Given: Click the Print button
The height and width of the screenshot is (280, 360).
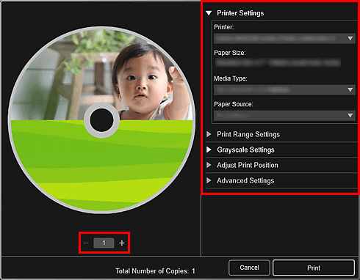Looking at the screenshot, I should [x=314, y=268].
